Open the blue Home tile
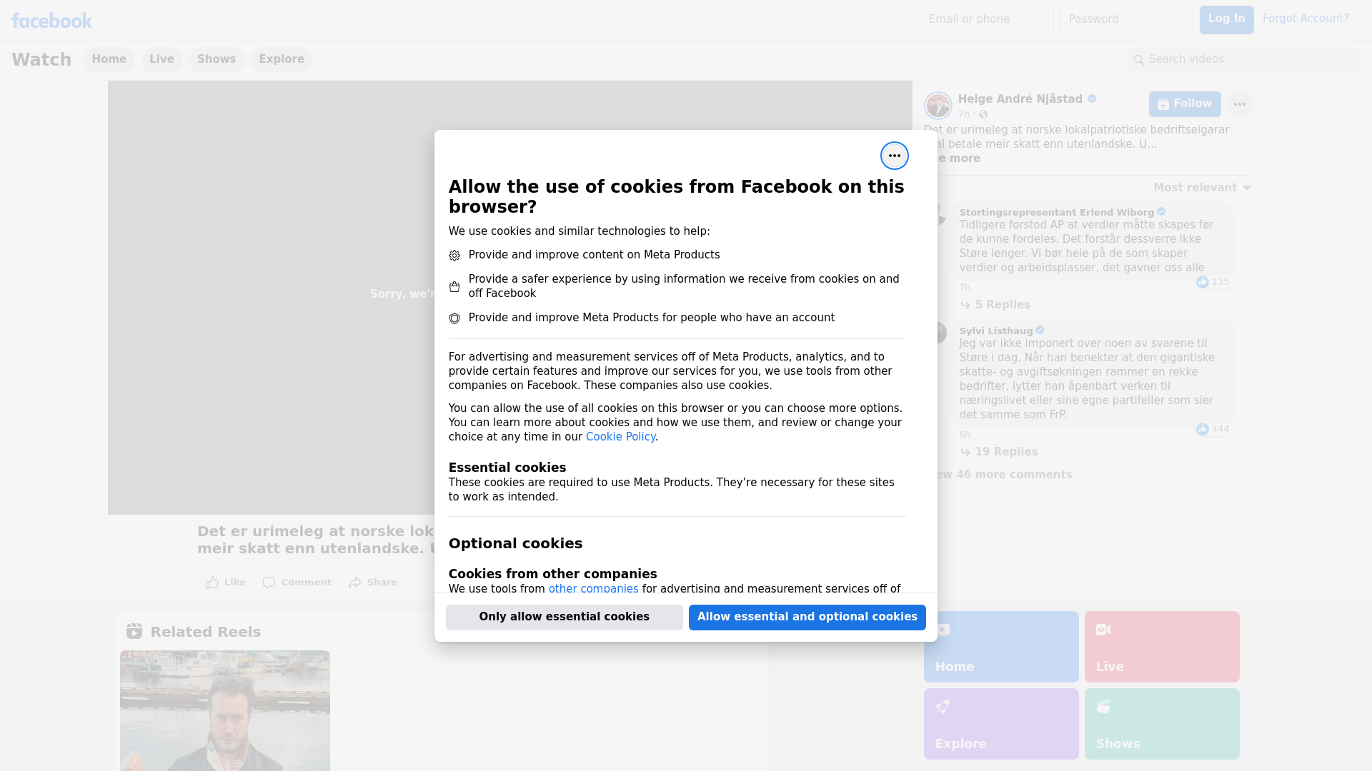Image resolution: width=1372 pixels, height=771 pixels. pos(1001,647)
